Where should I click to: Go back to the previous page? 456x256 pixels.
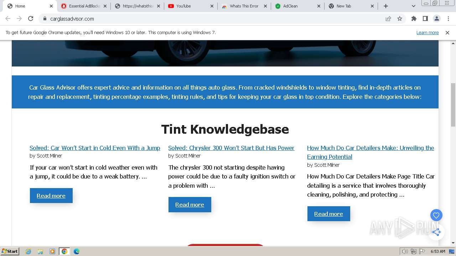coord(8,18)
